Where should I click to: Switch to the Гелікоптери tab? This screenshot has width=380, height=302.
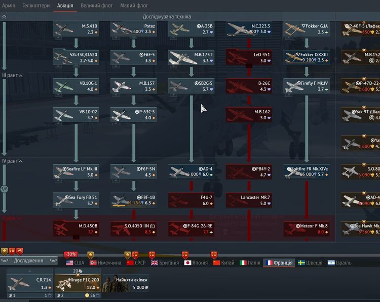click(x=36, y=6)
